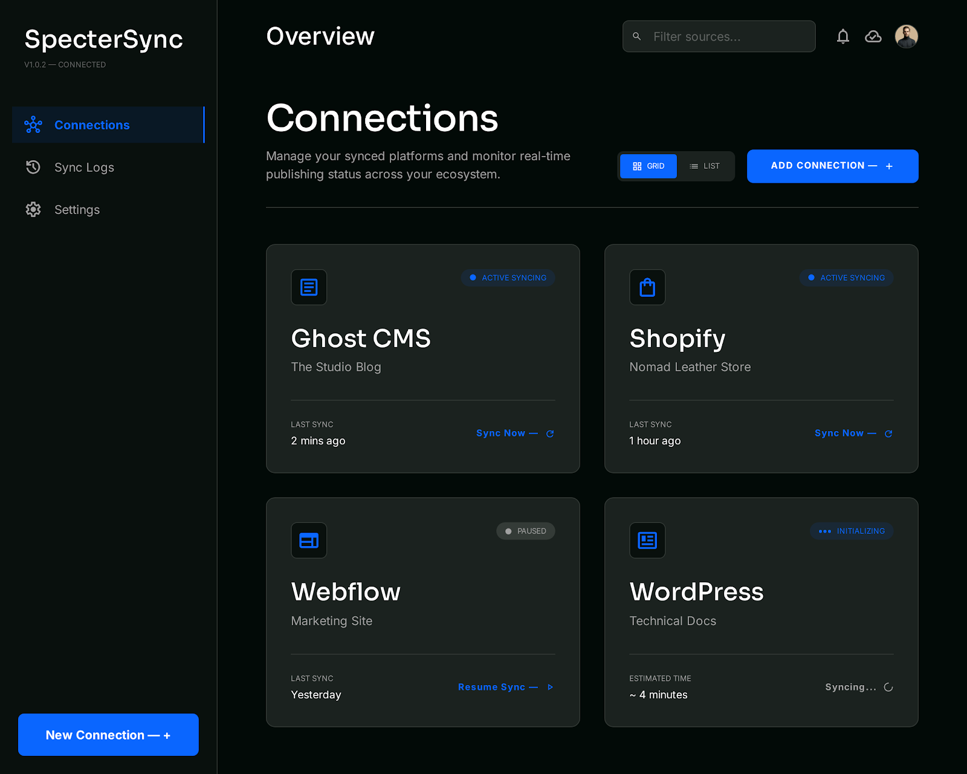Screen dimensions: 967x774
Task: Click the plus icon in Add Connection
Action: click(x=889, y=166)
